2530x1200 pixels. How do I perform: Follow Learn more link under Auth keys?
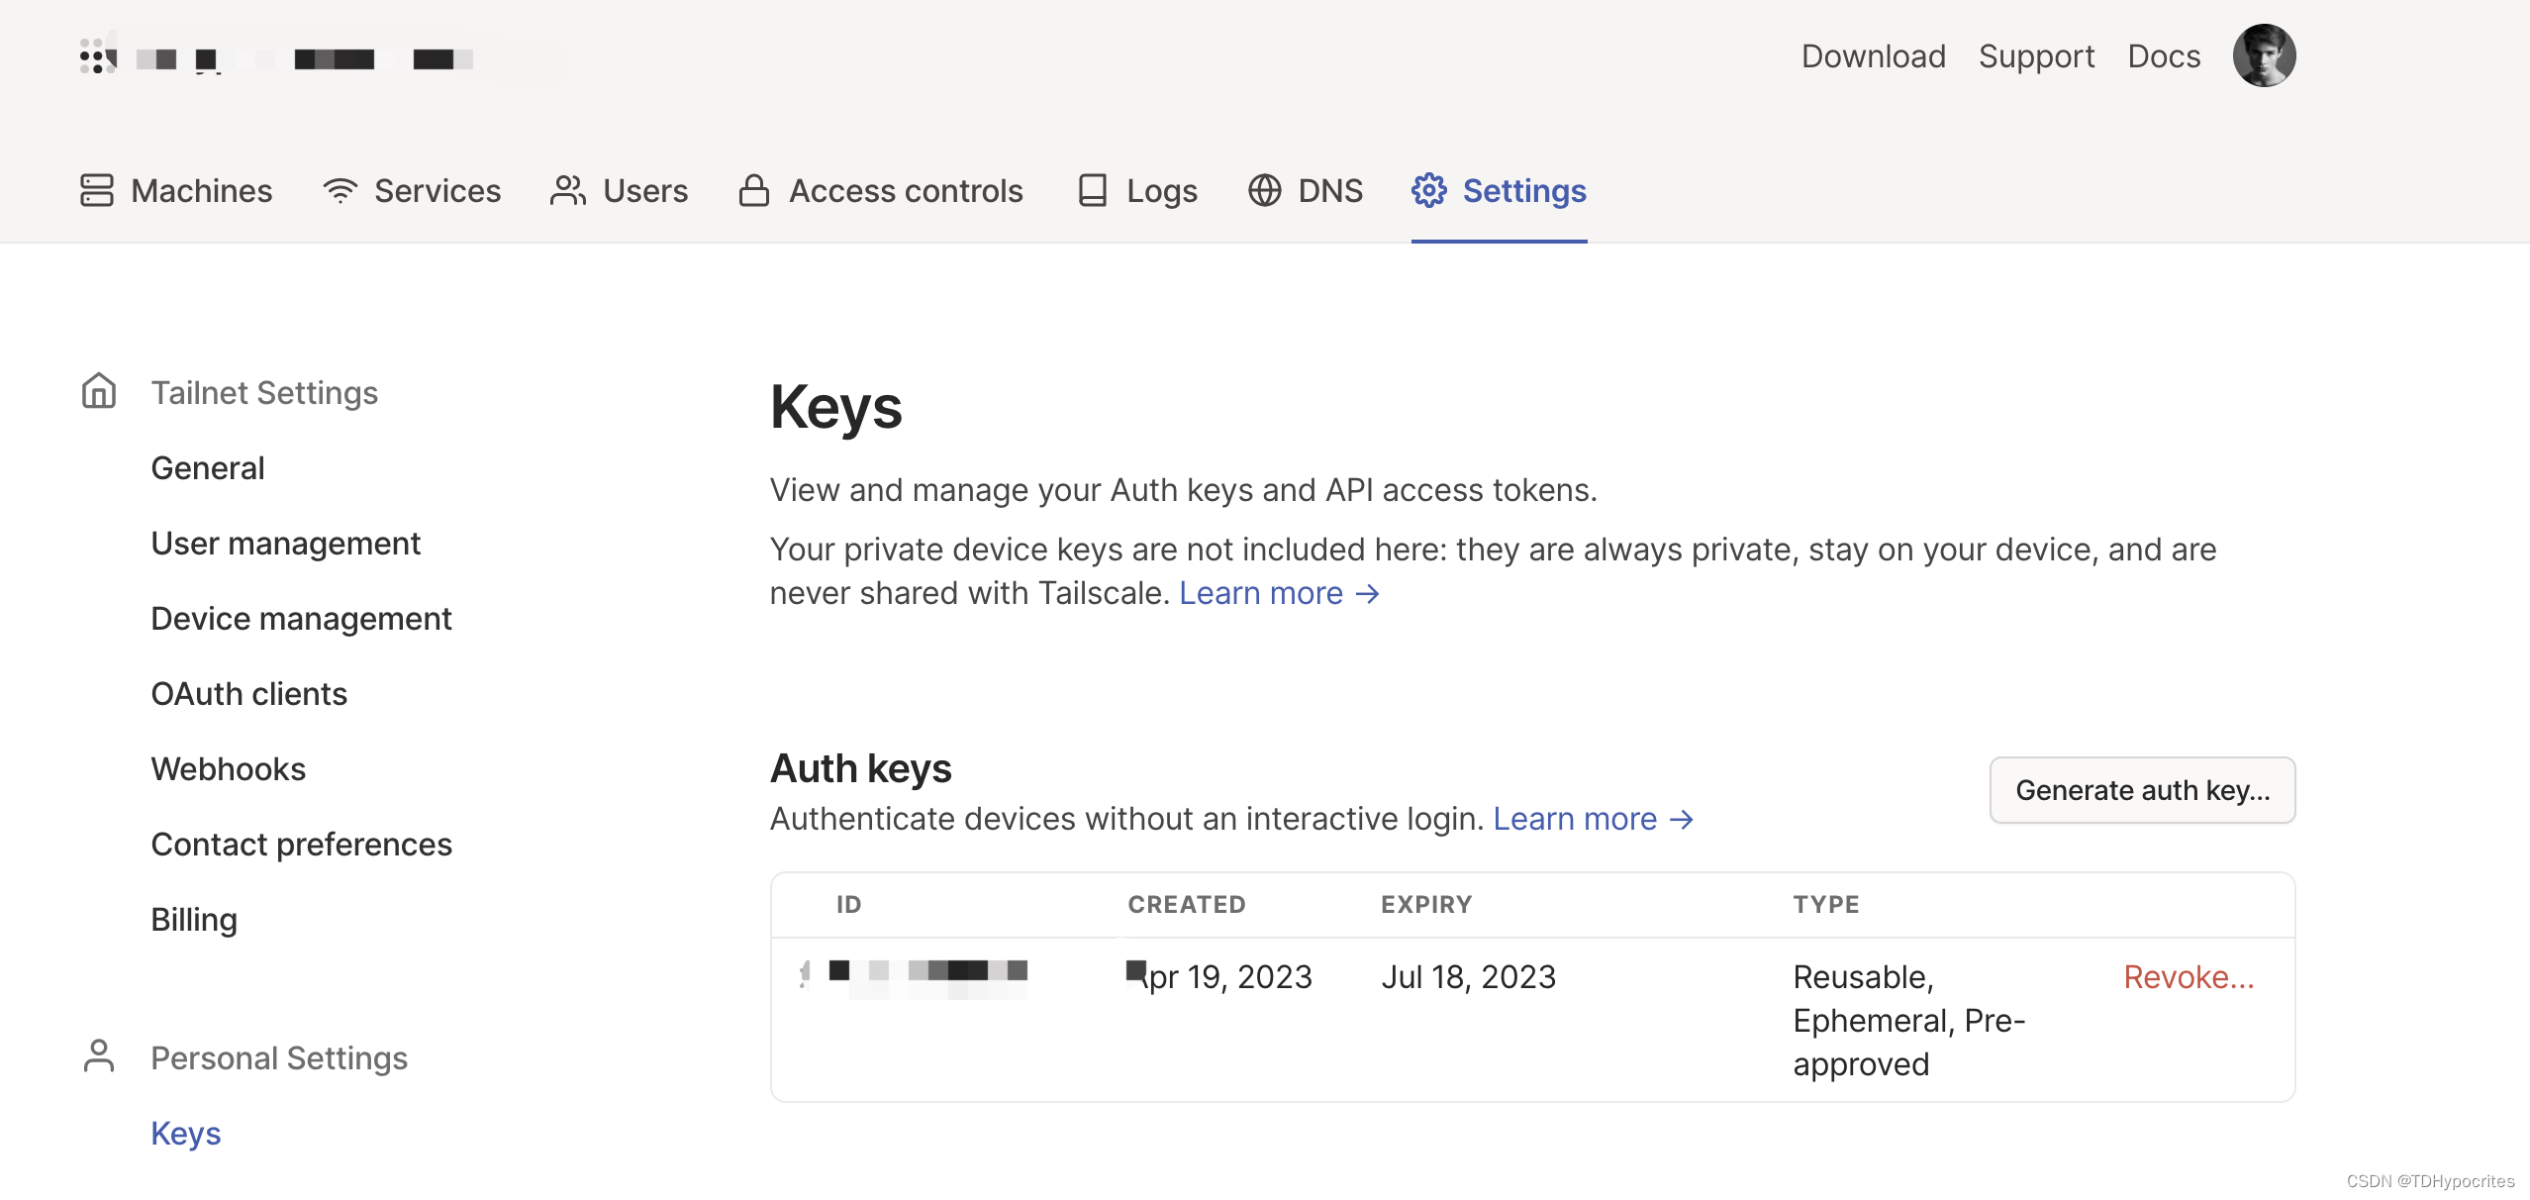tap(1593, 819)
